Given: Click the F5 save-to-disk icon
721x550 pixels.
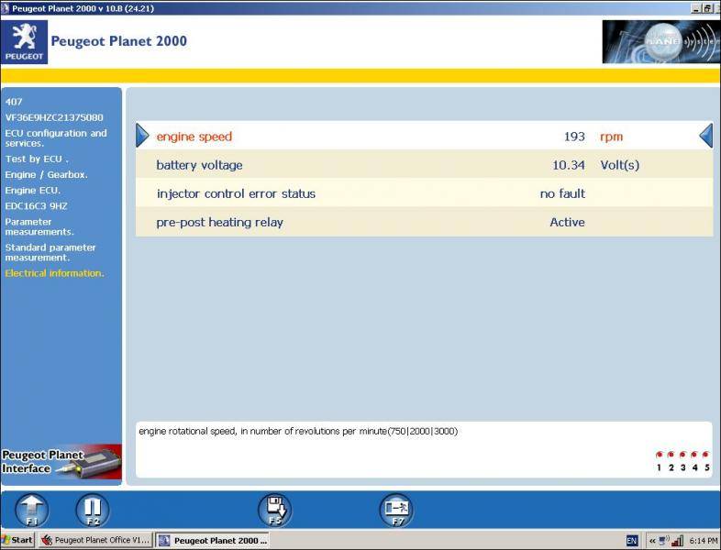Looking at the screenshot, I should pos(274,509).
